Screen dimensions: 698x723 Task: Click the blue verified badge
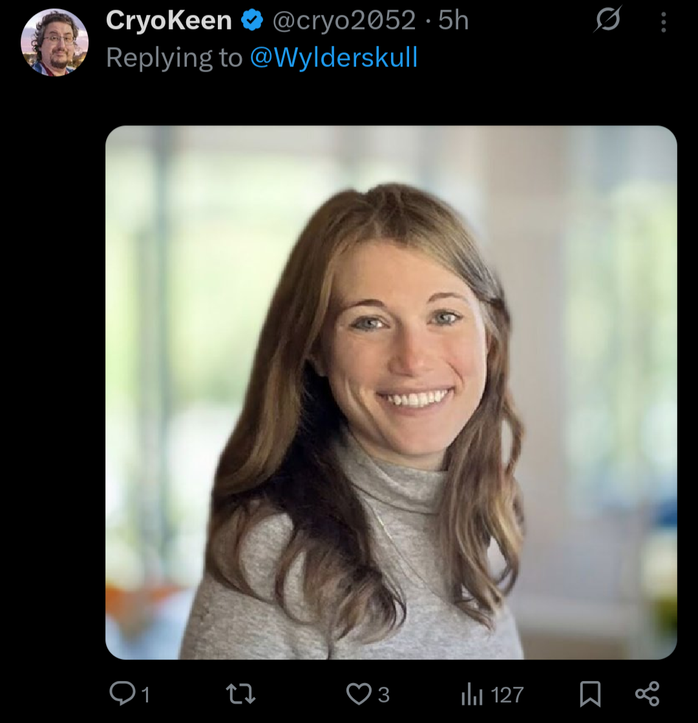click(252, 21)
